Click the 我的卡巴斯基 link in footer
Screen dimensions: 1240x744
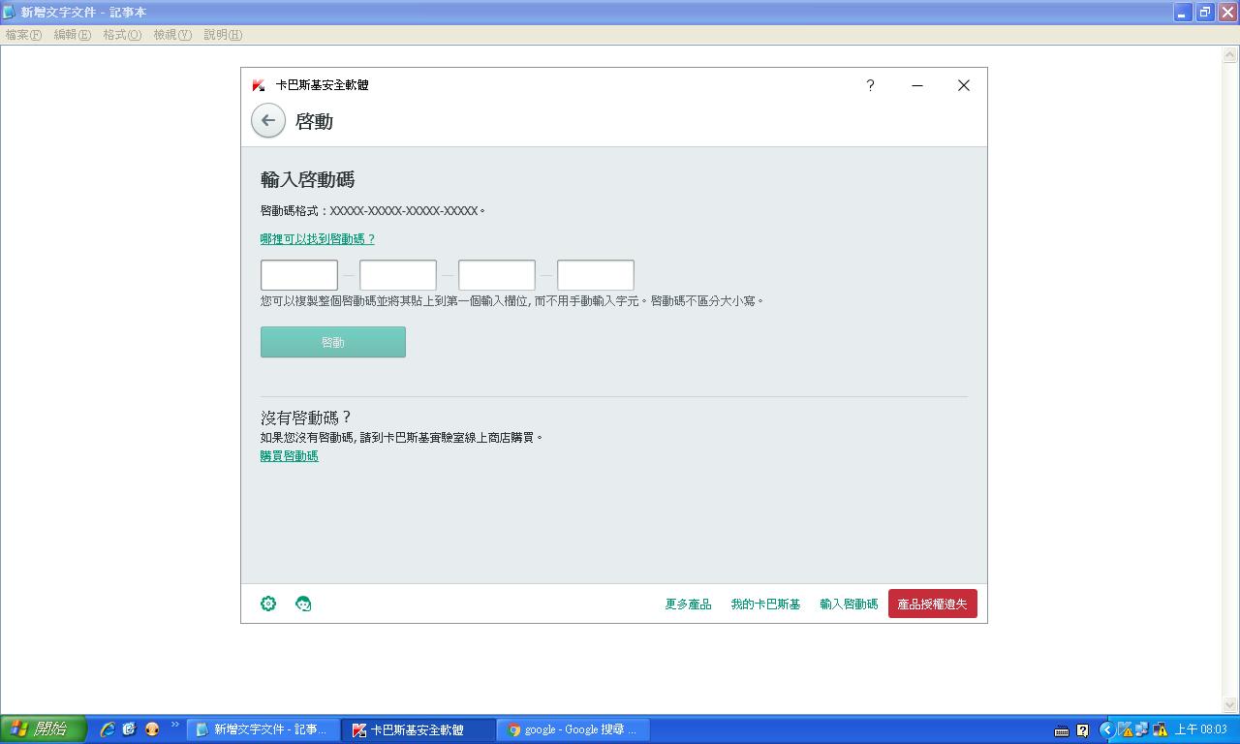pos(765,604)
